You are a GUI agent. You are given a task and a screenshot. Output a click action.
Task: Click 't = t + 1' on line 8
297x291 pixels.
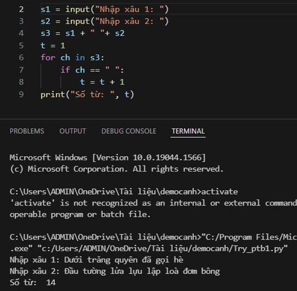102,82
